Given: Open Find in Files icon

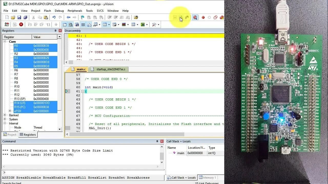Looking at the screenshot, I should [136, 17].
